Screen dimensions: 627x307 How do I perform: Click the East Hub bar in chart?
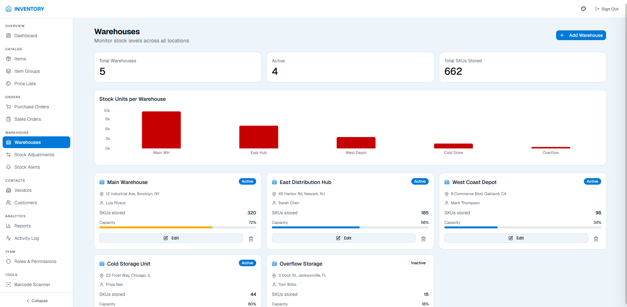(259, 137)
